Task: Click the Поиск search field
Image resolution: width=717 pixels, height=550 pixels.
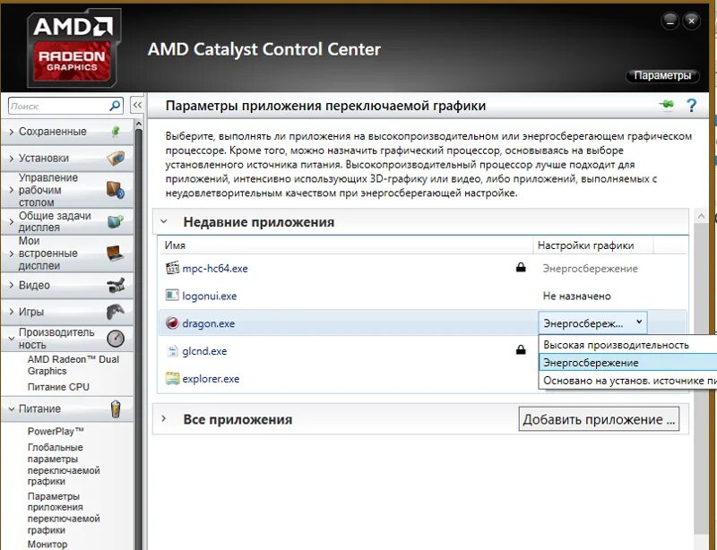Action: 58,106
